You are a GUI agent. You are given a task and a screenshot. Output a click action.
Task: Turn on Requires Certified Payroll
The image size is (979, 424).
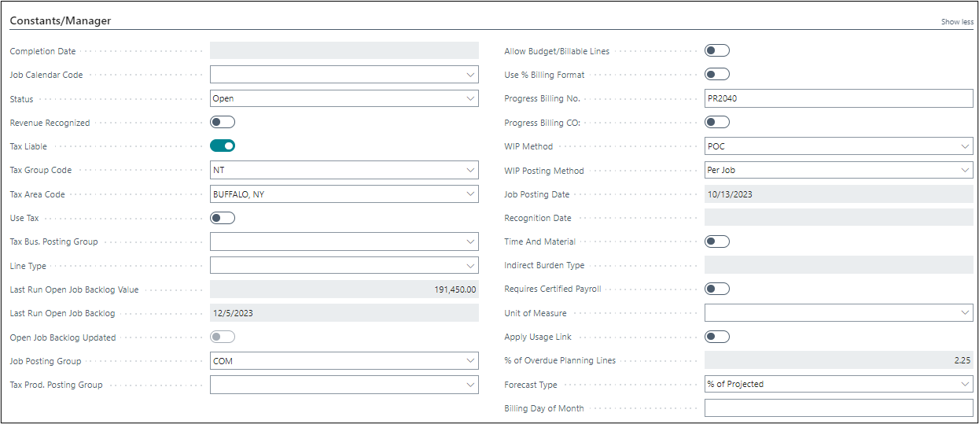[717, 289]
